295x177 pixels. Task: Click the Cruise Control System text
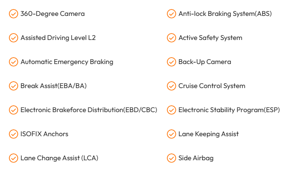(x=212, y=86)
